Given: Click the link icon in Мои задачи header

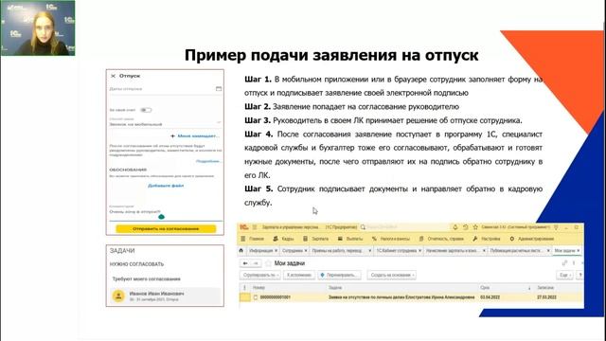Looking at the screenshot, I should click(x=564, y=263).
